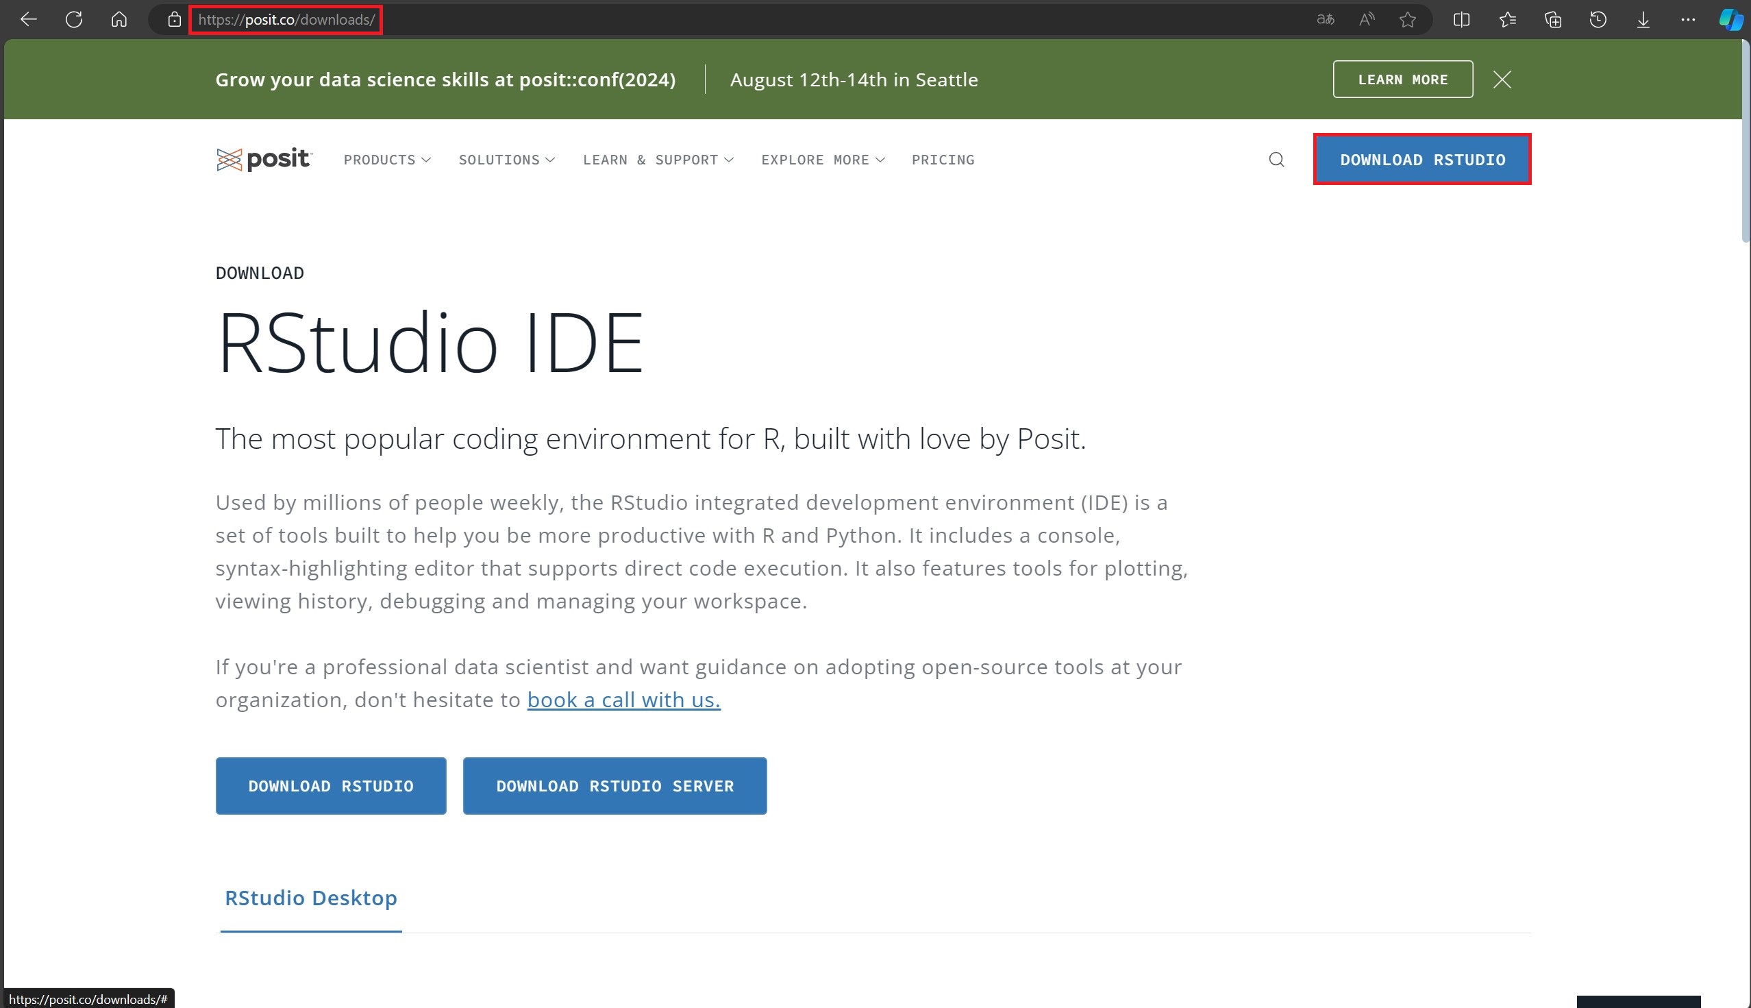Click the posit.co address bar

tap(286, 19)
